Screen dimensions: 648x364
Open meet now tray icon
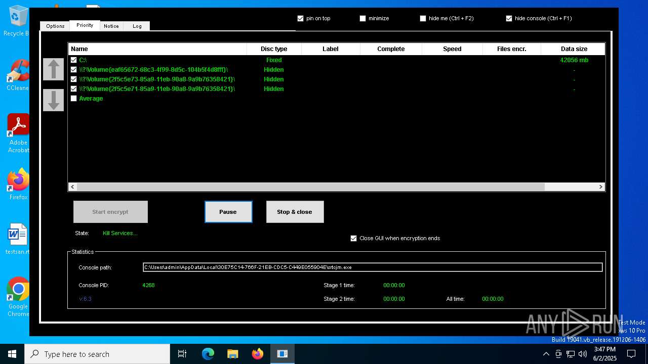tap(558, 354)
